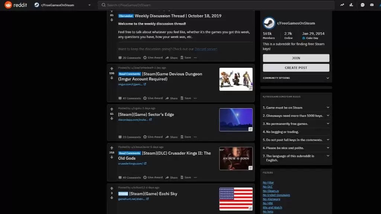381x214 pixels.
Task: Open the Reddit home logo
Action: tap(16, 5)
